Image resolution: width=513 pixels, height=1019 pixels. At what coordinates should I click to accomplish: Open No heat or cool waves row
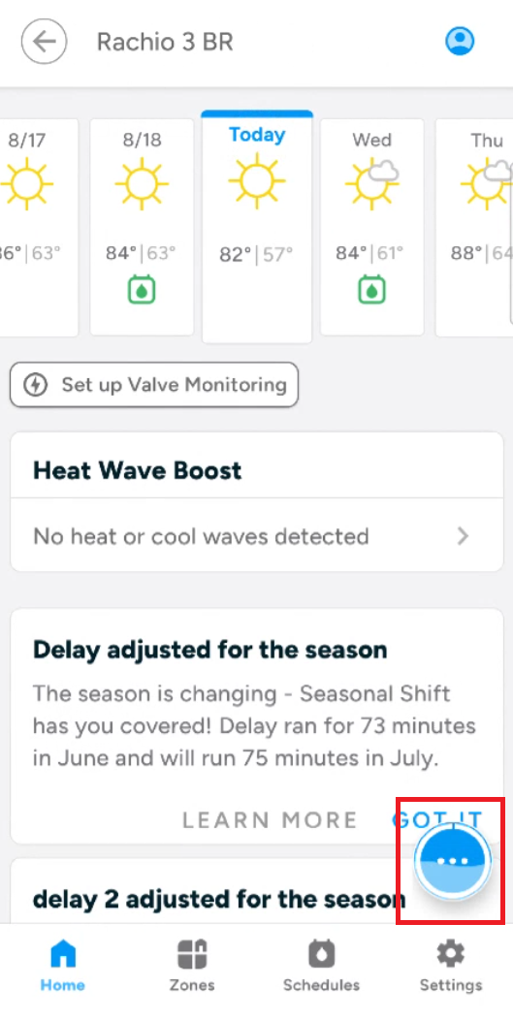[257, 536]
